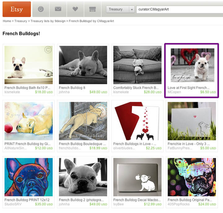Click the $6.50 USD price
The image size is (223, 213).
pos(208,92)
